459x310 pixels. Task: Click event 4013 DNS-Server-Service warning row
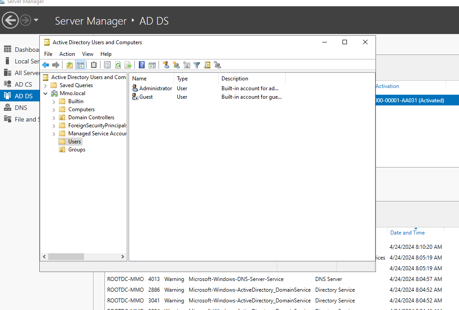pos(275,279)
